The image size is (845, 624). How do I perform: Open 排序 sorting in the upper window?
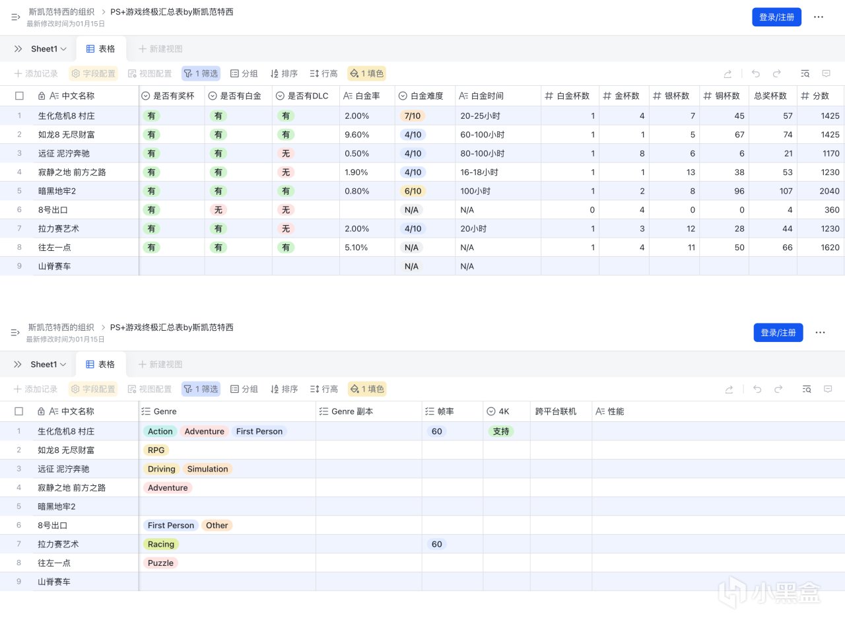pos(284,74)
